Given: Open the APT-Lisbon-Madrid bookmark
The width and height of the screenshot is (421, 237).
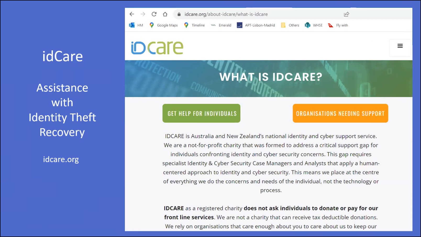Looking at the screenshot, I should 256,25.
